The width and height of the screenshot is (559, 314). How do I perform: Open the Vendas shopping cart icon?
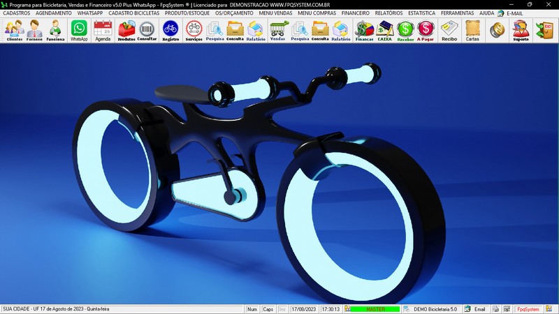click(277, 31)
